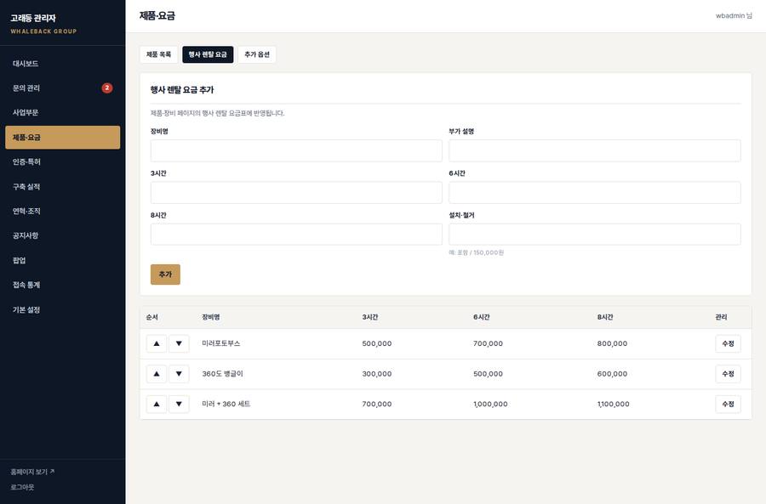Open 팝업 menu item
This screenshot has height=504, width=766.
(62, 261)
